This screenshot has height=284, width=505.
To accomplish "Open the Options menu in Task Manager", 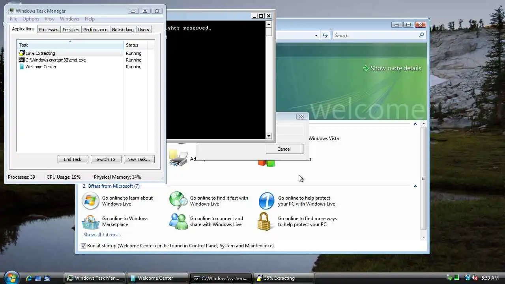I will [31, 19].
